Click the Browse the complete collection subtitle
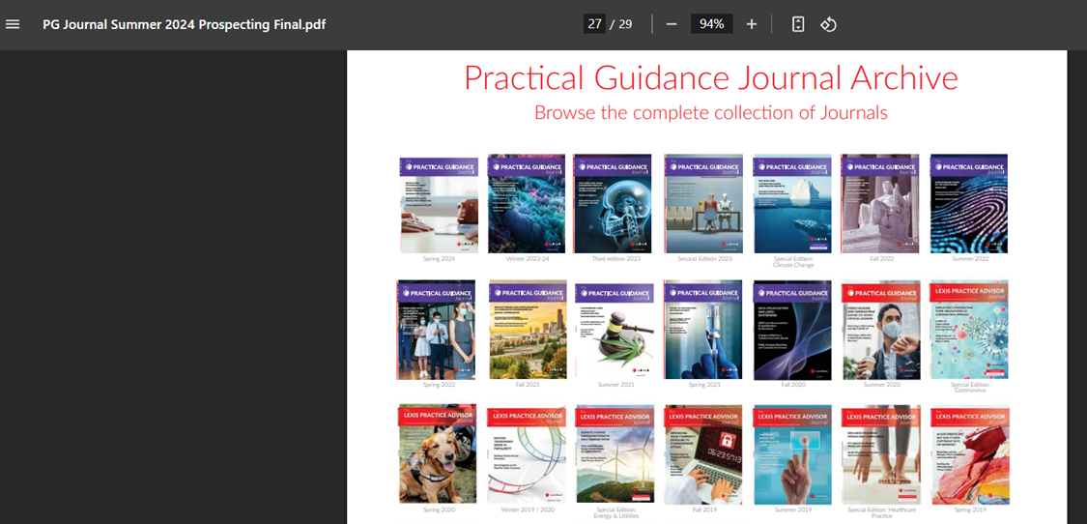This screenshot has width=1087, height=524. click(x=710, y=112)
